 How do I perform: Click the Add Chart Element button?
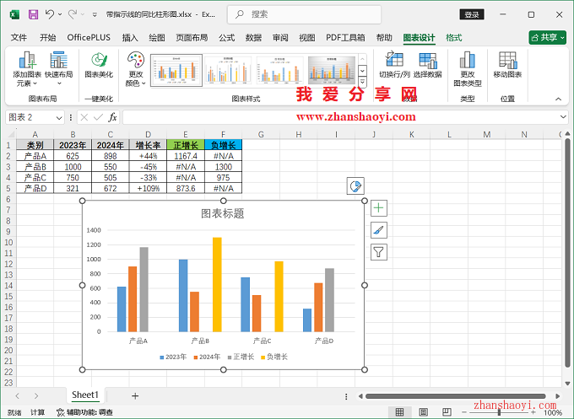26,67
